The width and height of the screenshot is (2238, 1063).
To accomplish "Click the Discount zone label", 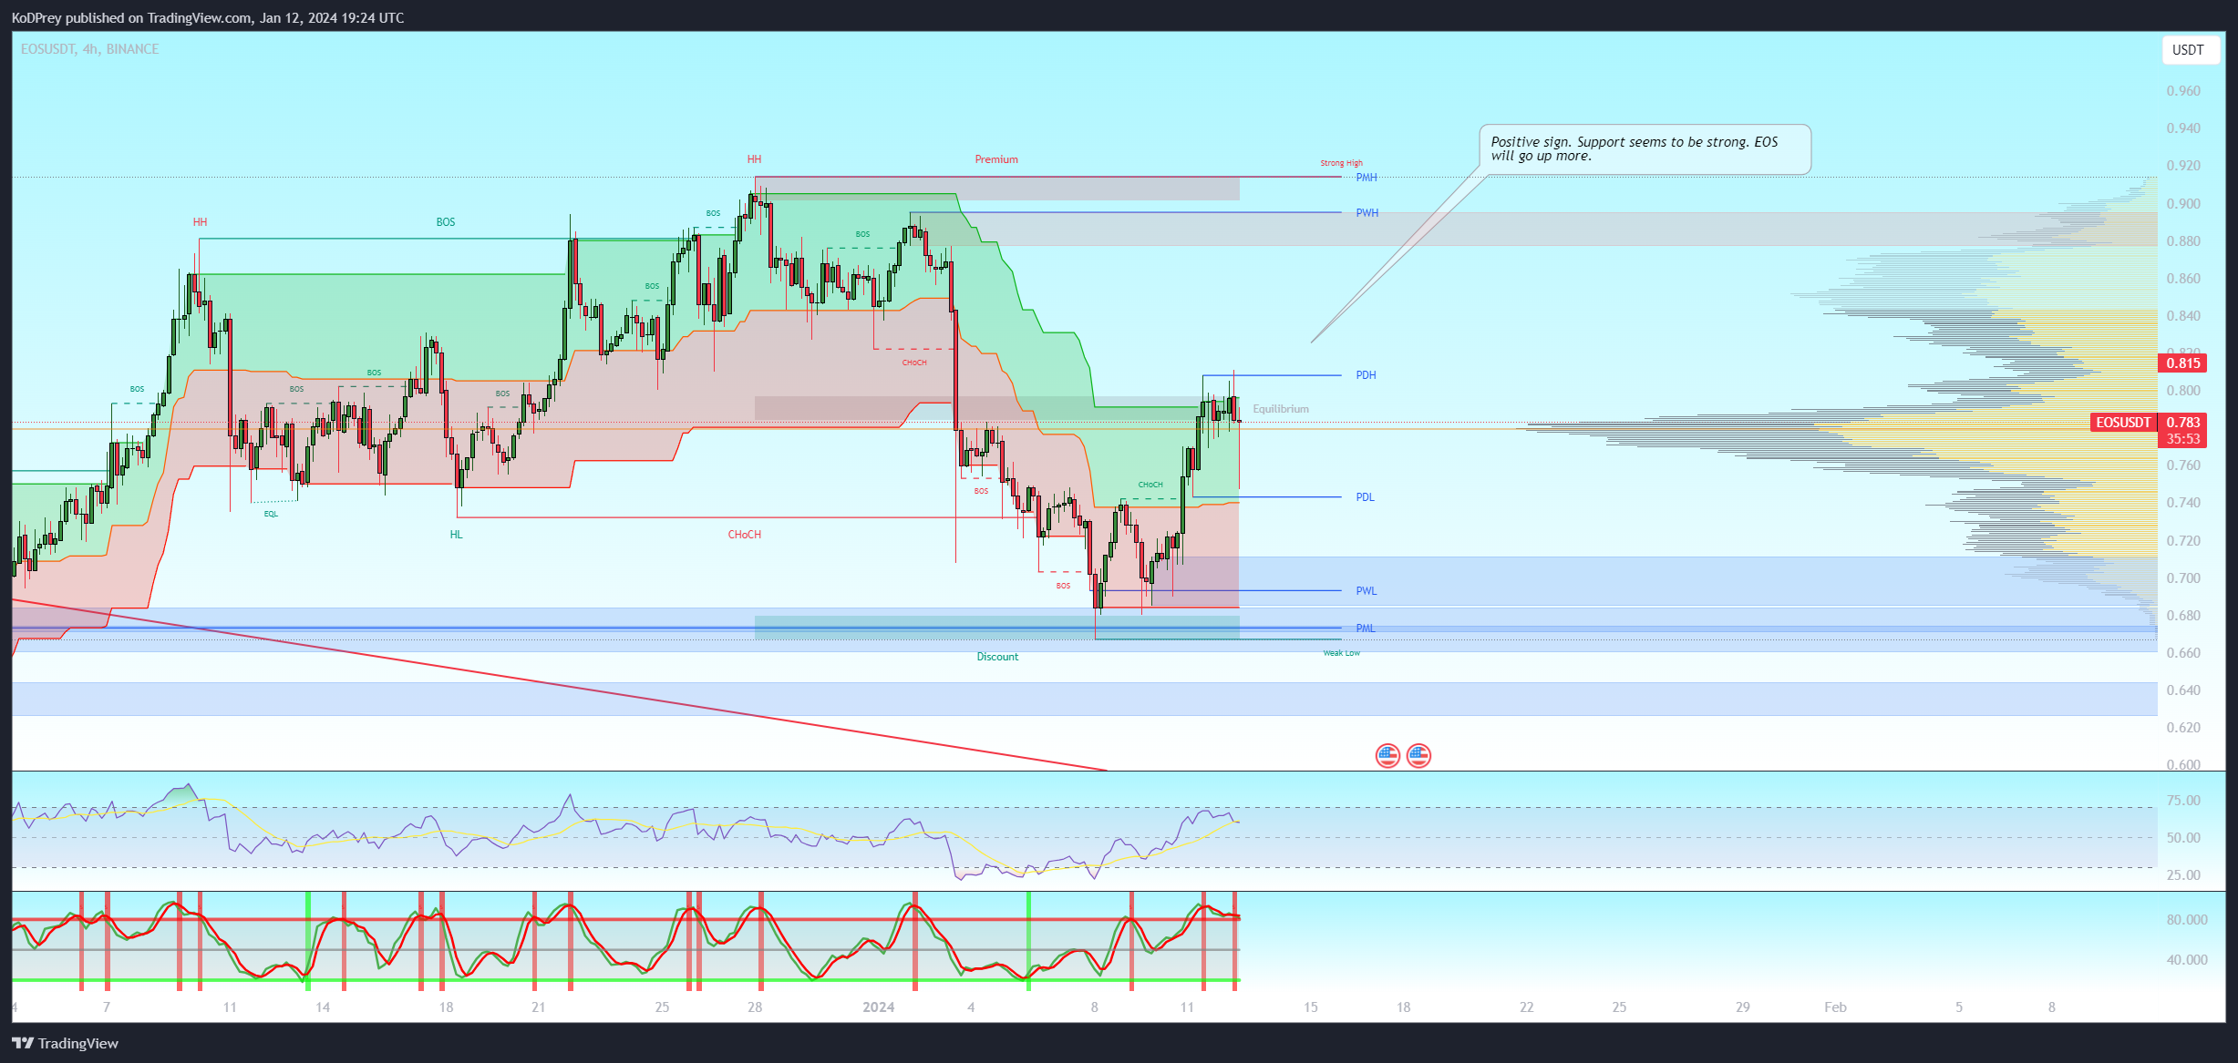I will pyautogui.click(x=997, y=657).
